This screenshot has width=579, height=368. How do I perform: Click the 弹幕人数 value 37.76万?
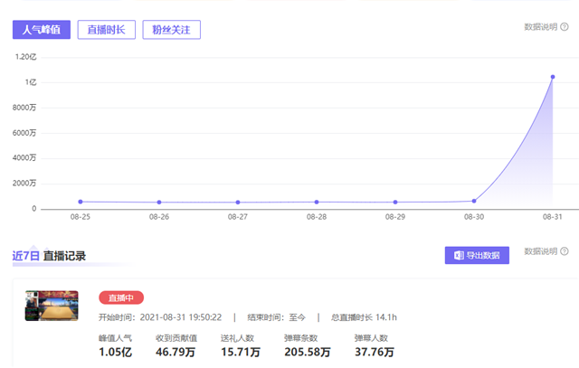375,352
